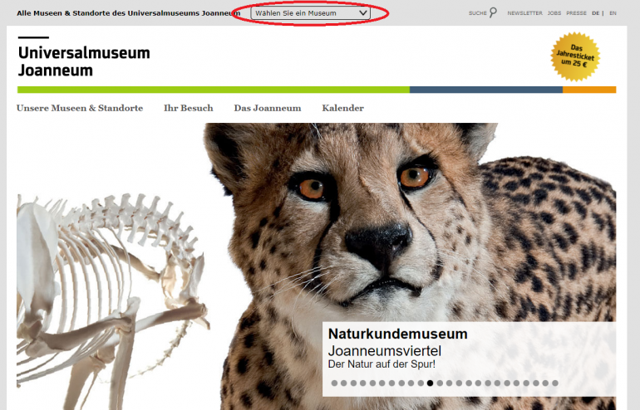Open 'Unsere Museen & Standorte' menu
This screenshot has width=640, height=410.
click(80, 108)
